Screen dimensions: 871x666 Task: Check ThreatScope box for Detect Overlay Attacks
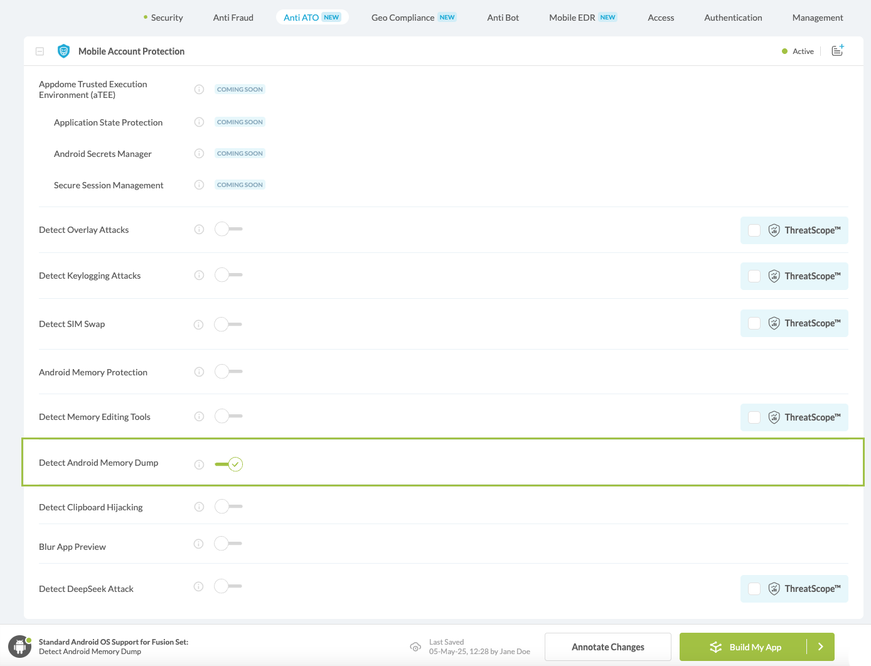pyautogui.click(x=754, y=230)
